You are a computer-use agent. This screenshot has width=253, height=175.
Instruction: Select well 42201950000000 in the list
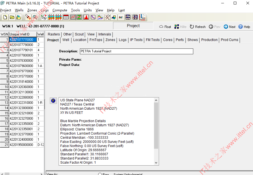pos(23,145)
